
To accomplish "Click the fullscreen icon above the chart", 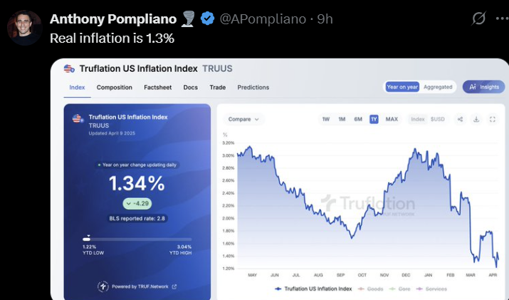I will click(493, 119).
